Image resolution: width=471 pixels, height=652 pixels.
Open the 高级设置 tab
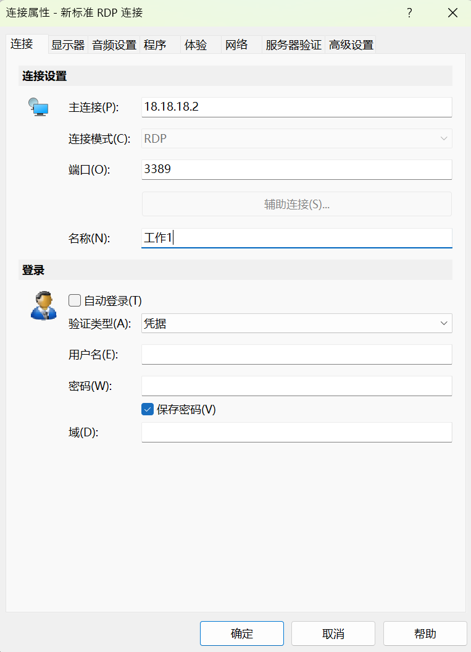pos(351,45)
